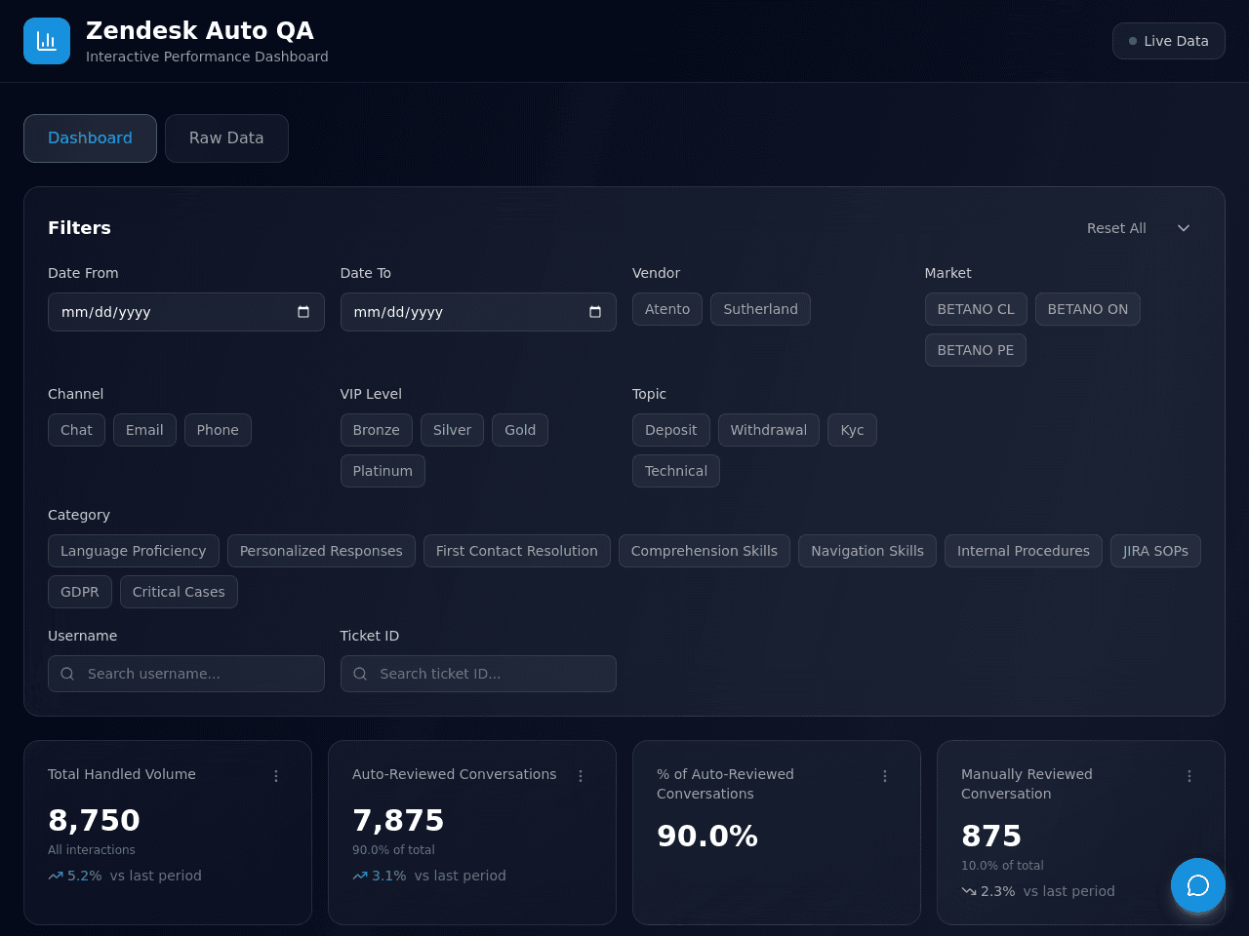Select the Comprehension Skills category
1249x936 pixels.
click(705, 551)
